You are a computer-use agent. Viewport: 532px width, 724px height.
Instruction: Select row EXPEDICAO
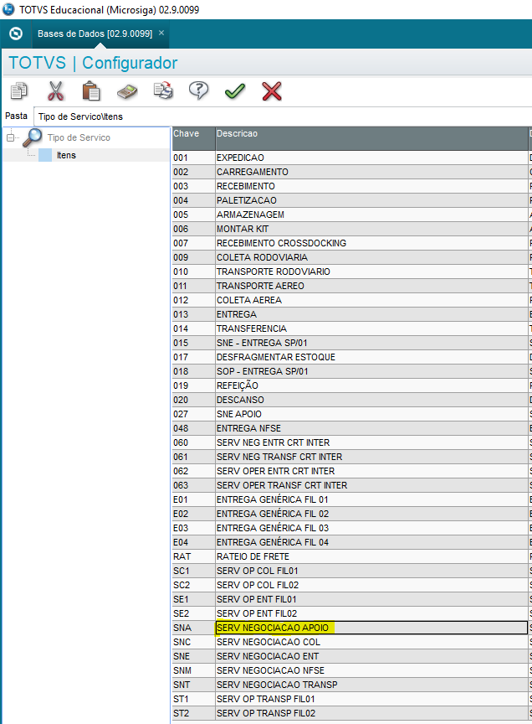click(x=350, y=158)
